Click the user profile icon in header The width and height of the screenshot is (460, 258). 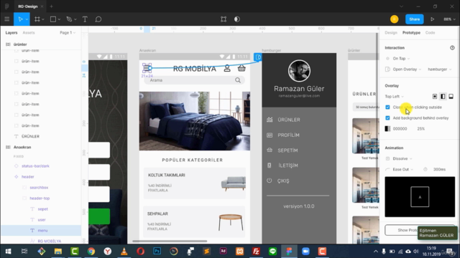(x=227, y=69)
